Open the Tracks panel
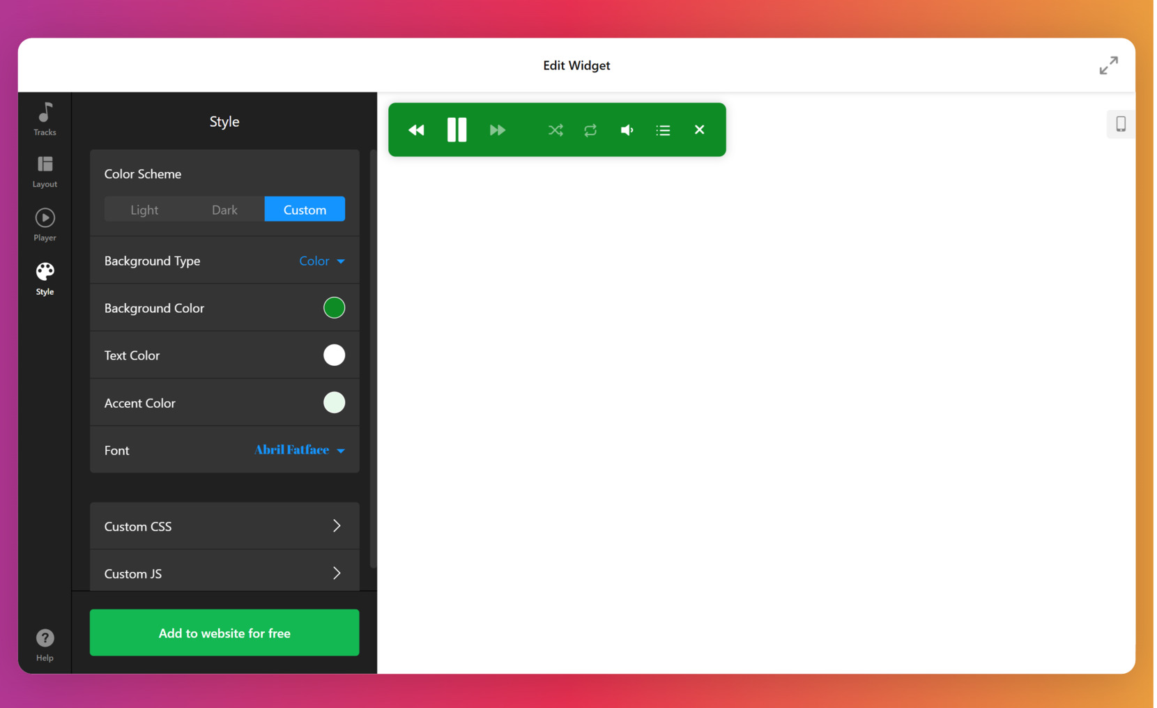 click(x=45, y=117)
